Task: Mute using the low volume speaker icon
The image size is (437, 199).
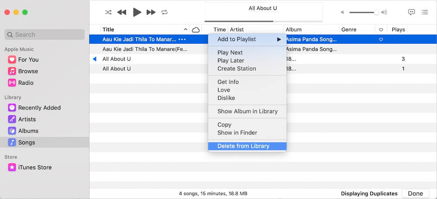Action: click(x=343, y=12)
